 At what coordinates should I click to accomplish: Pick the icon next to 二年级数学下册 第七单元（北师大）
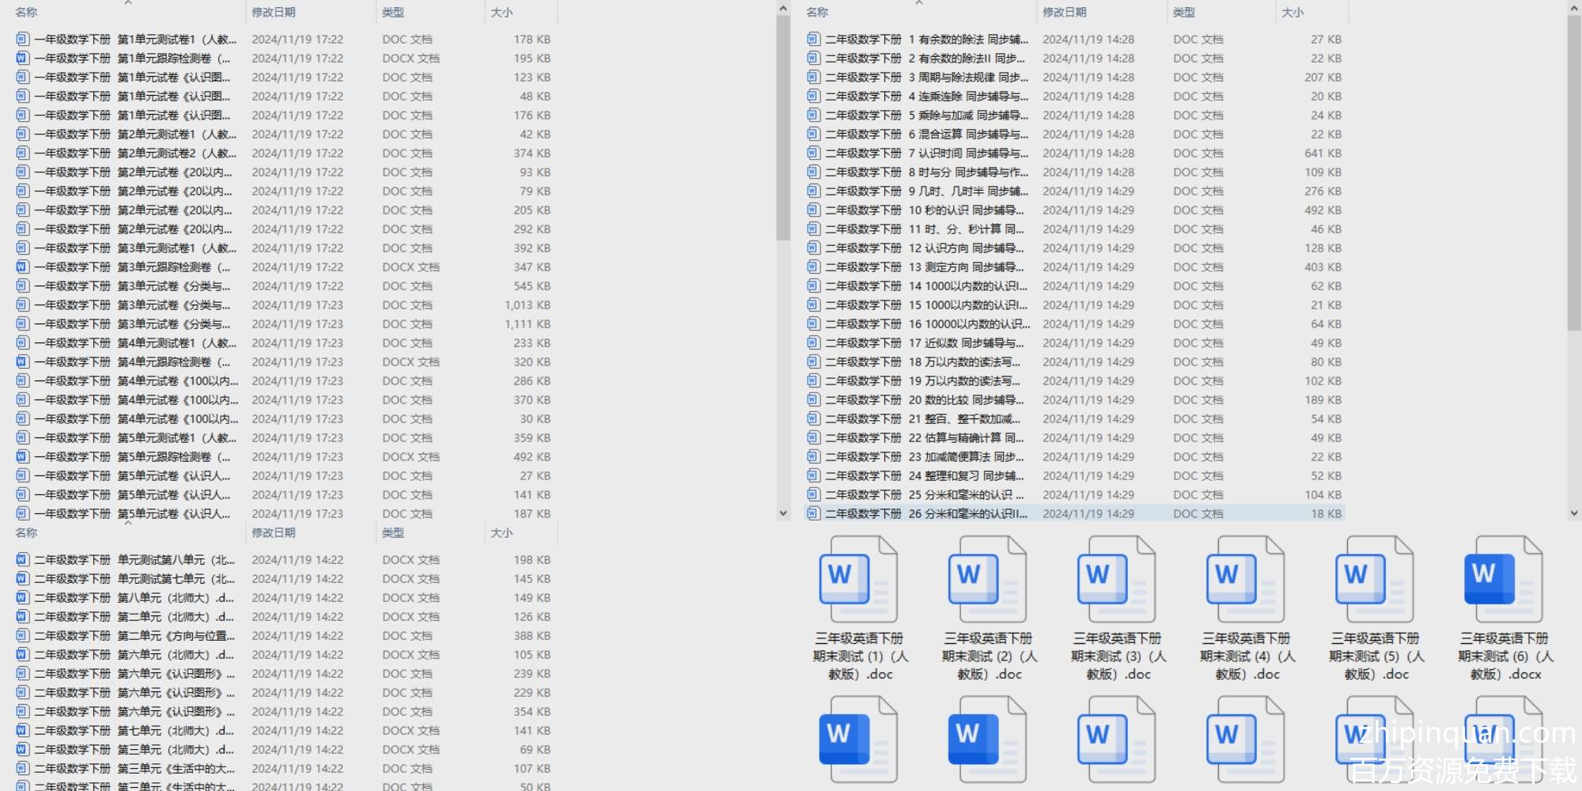click(x=22, y=730)
